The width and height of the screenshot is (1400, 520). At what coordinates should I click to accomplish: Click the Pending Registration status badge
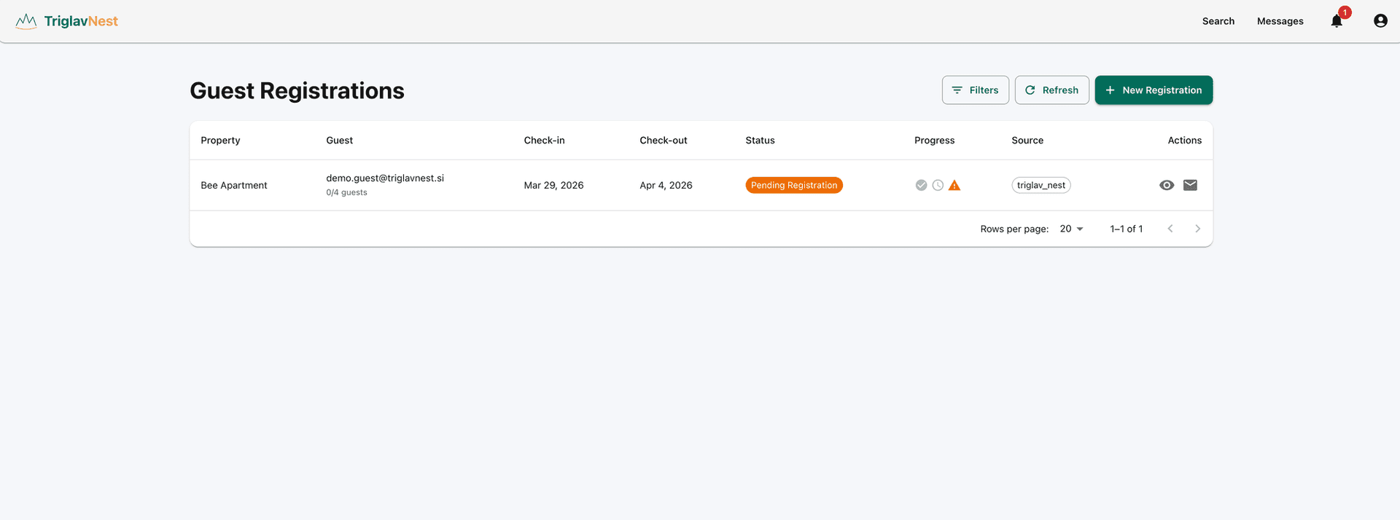coord(794,185)
